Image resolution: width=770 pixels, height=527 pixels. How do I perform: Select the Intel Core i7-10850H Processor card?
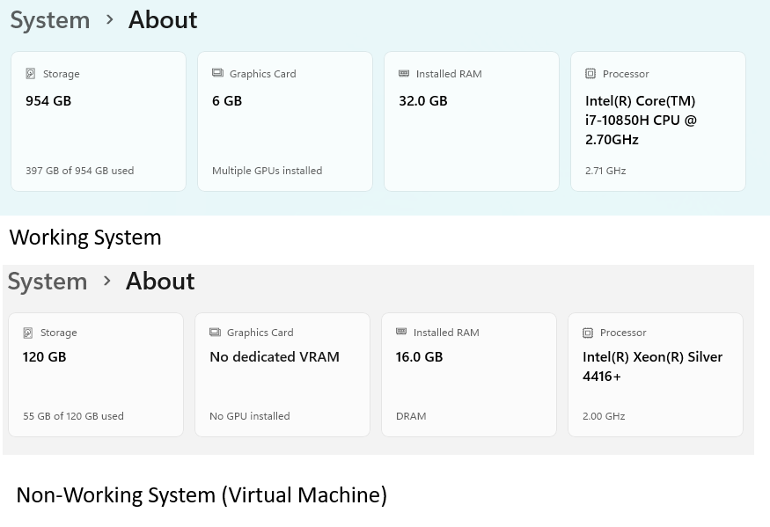[658, 121]
